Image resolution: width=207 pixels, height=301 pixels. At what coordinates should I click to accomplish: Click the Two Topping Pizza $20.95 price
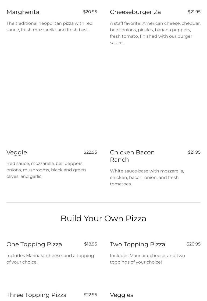pos(193,244)
